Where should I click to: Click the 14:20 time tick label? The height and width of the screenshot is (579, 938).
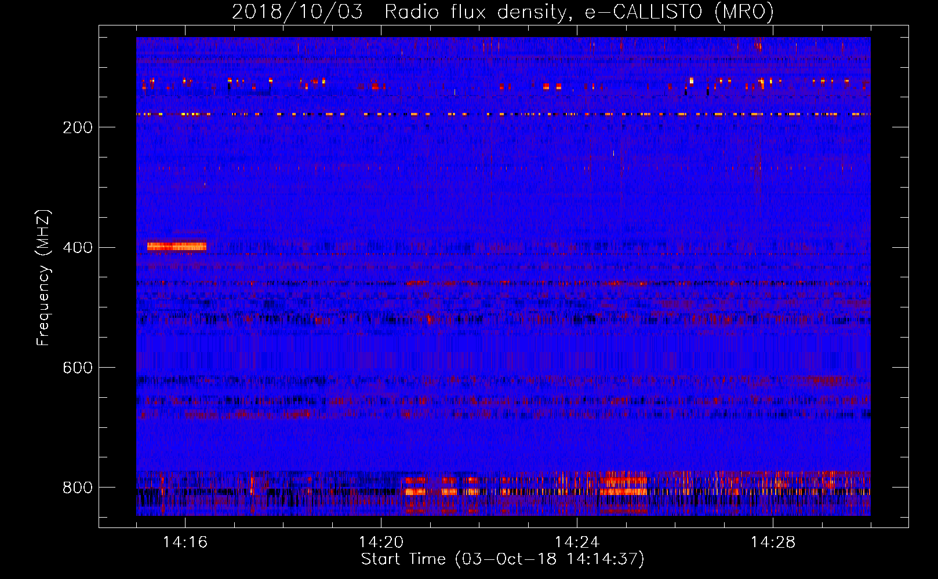pyautogui.click(x=381, y=543)
